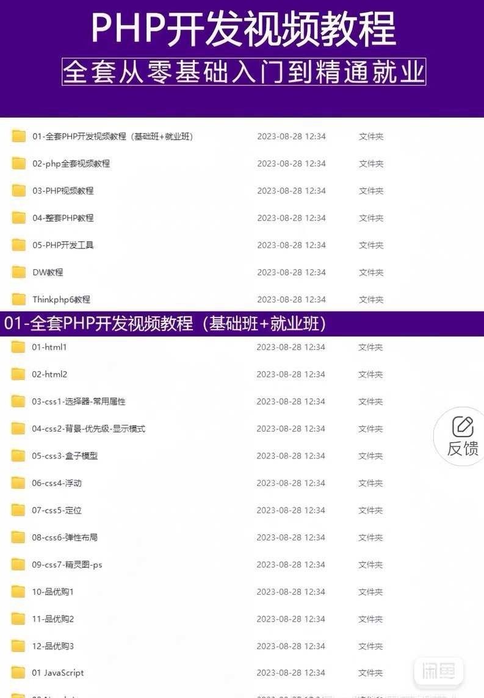484x698 pixels.
Task: Select the 01-html1 folder icon
Action: [18, 347]
